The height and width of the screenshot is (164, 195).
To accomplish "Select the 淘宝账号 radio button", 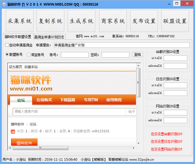I will tap(29, 55).
